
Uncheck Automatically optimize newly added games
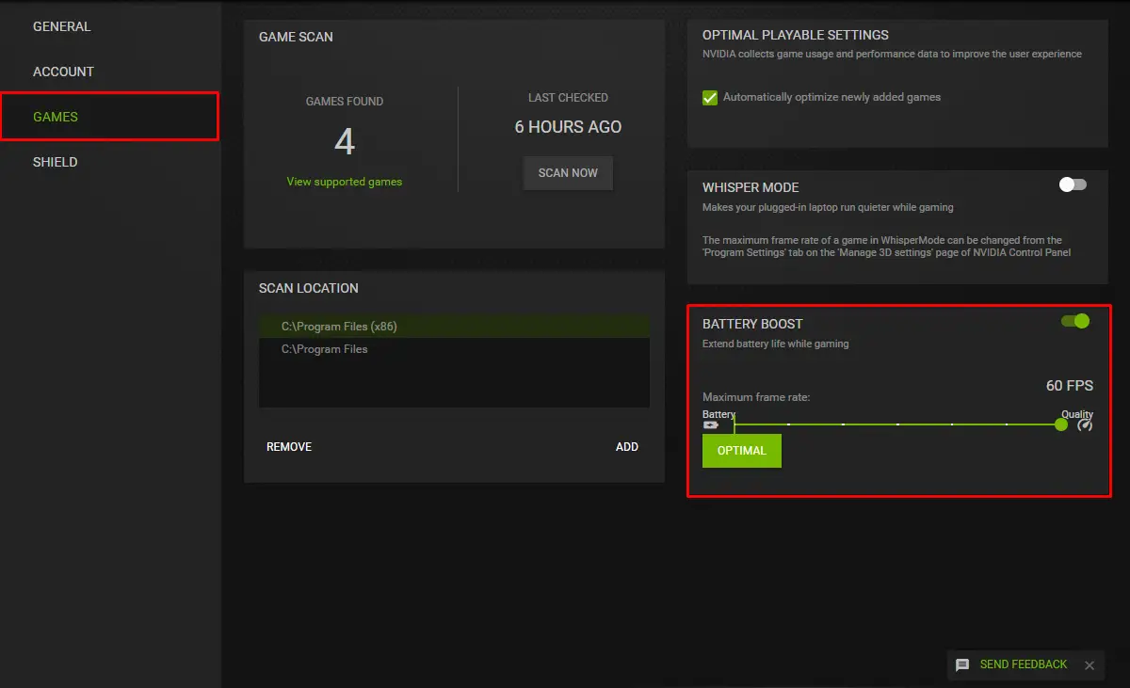(710, 97)
